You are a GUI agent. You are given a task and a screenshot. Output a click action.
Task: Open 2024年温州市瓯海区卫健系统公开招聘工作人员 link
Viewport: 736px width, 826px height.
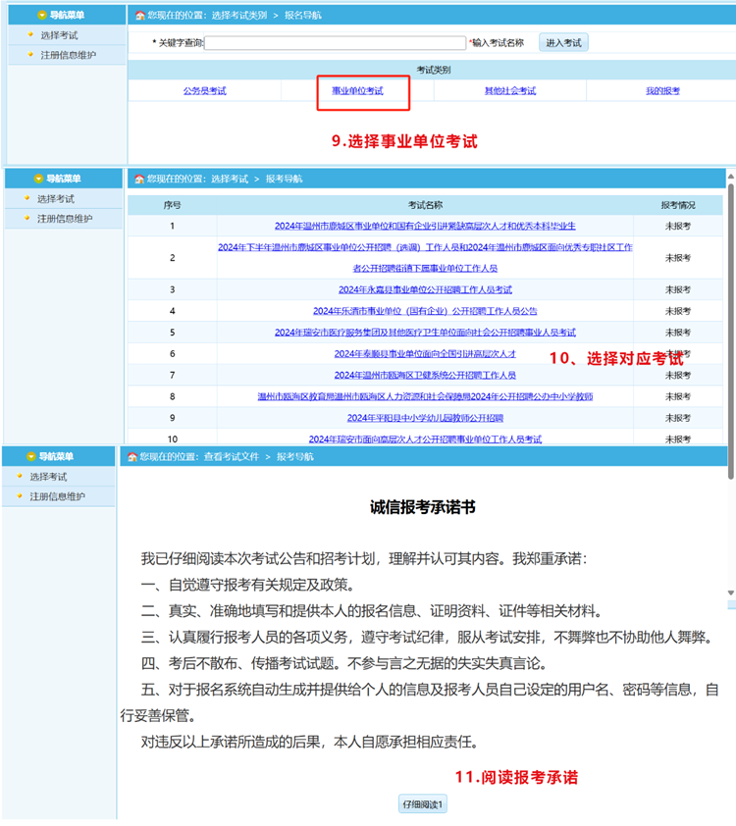(425, 376)
